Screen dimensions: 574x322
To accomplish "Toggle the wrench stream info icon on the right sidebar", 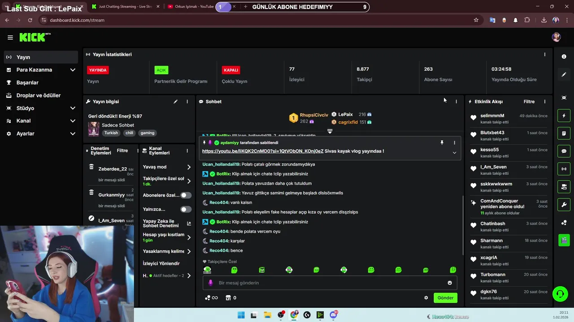I will pos(564,205).
